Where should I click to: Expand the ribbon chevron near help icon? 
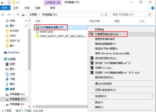click(148, 8)
